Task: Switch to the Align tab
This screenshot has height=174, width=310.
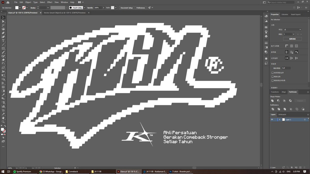Action: click(284, 92)
